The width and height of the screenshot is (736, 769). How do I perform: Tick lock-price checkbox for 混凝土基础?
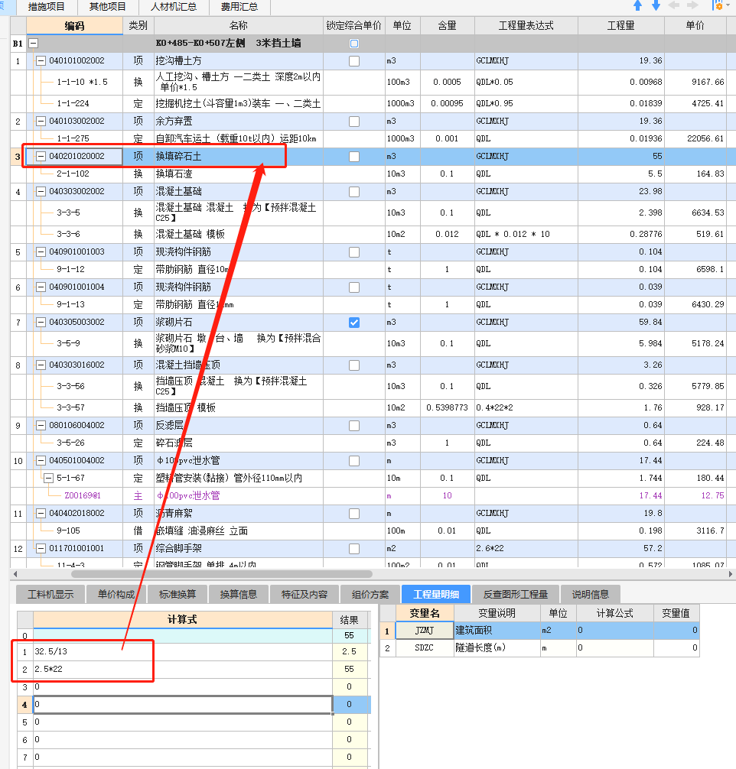click(x=354, y=192)
